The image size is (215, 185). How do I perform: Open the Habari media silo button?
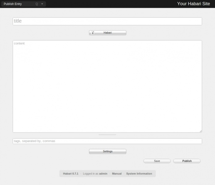[107, 33]
